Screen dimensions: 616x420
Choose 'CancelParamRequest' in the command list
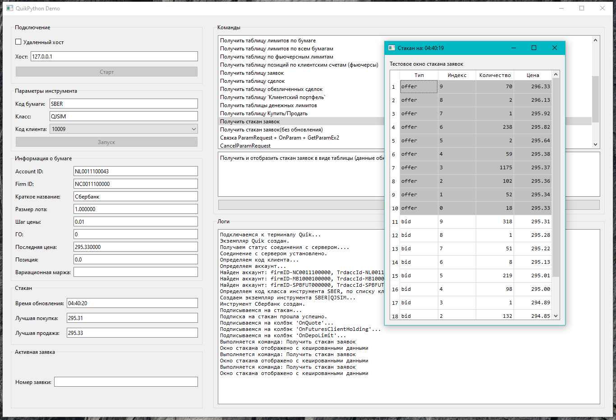click(x=245, y=146)
